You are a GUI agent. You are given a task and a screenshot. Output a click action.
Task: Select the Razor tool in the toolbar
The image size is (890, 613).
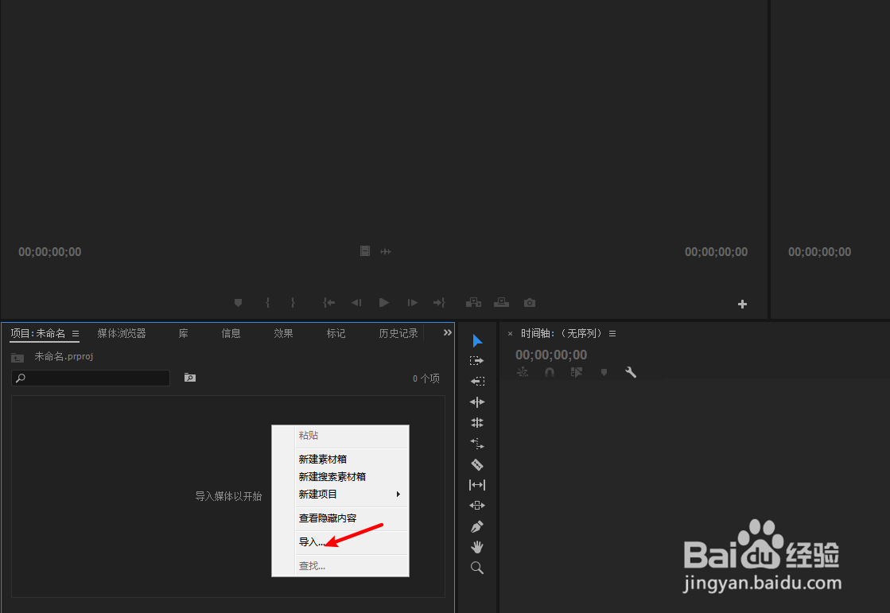tap(476, 464)
